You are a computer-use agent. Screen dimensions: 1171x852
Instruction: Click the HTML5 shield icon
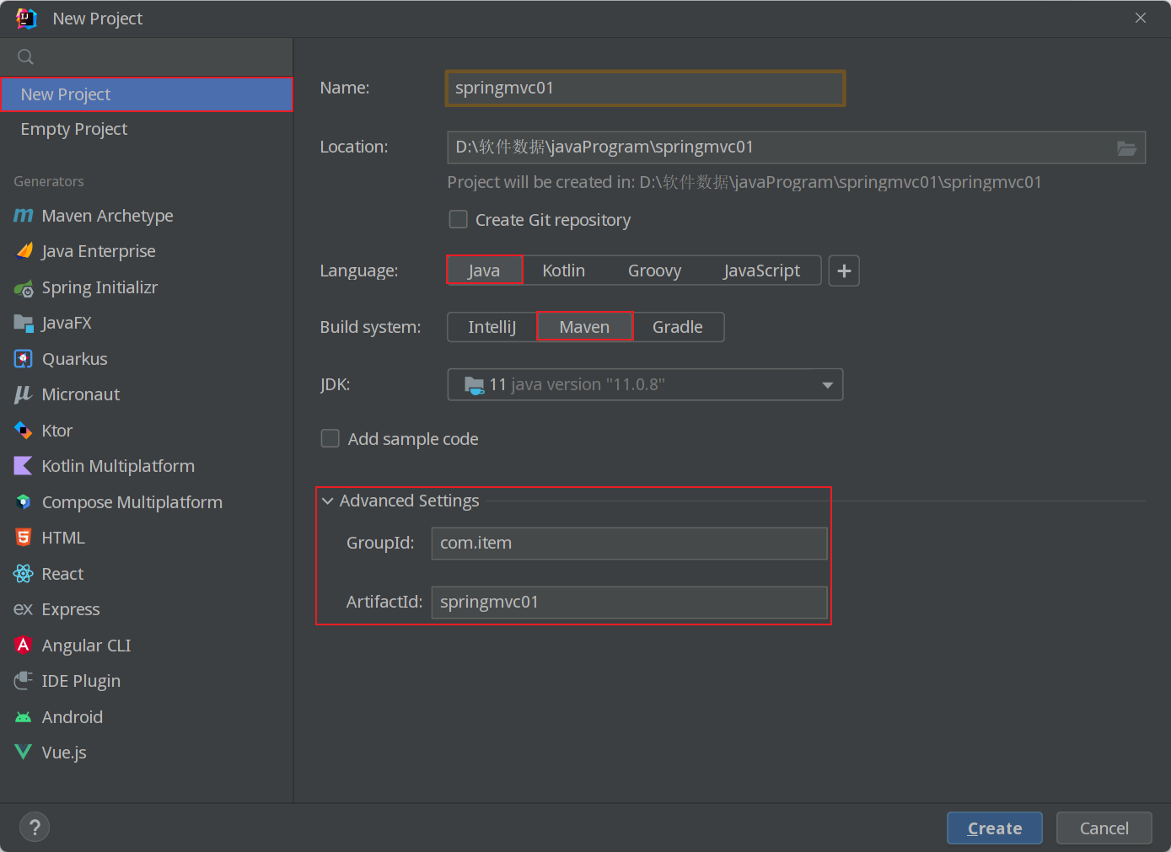point(24,538)
